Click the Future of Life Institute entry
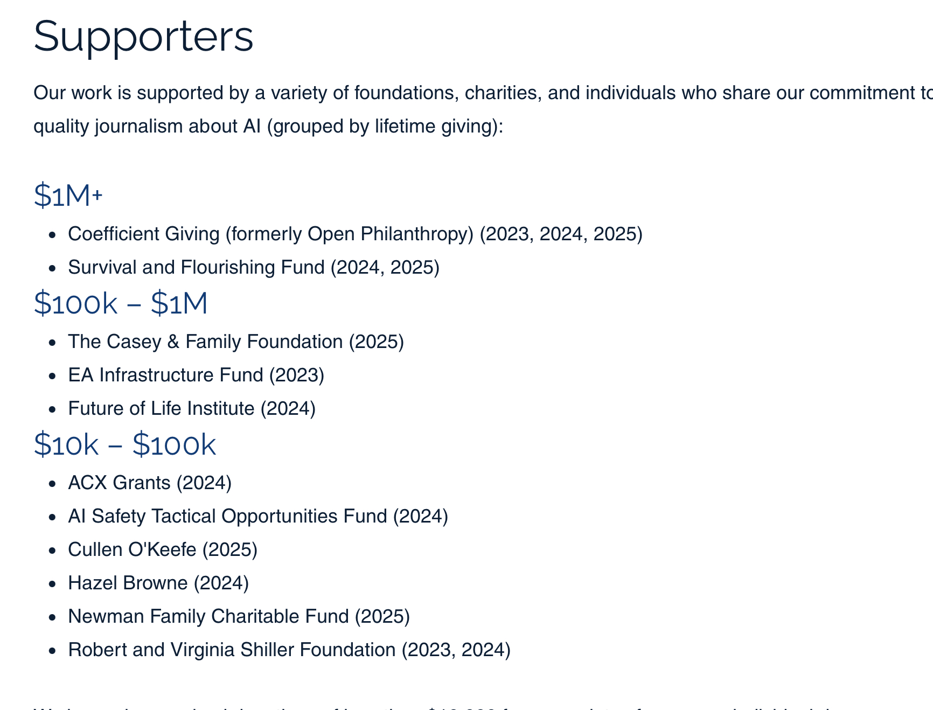The height and width of the screenshot is (710, 933). coord(191,409)
